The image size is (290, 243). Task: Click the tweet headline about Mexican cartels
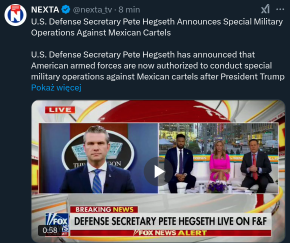click(157, 27)
